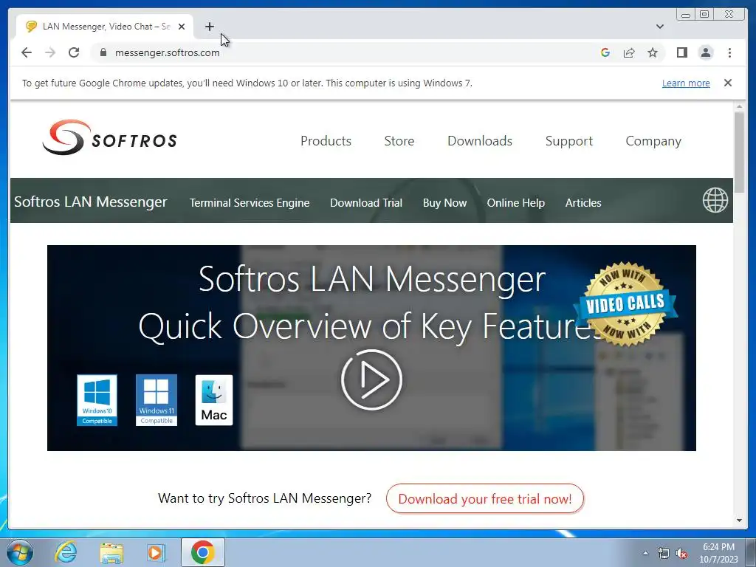Image resolution: width=756 pixels, height=567 pixels.
Task: Share this page using the share icon
Action: point(629,52)
